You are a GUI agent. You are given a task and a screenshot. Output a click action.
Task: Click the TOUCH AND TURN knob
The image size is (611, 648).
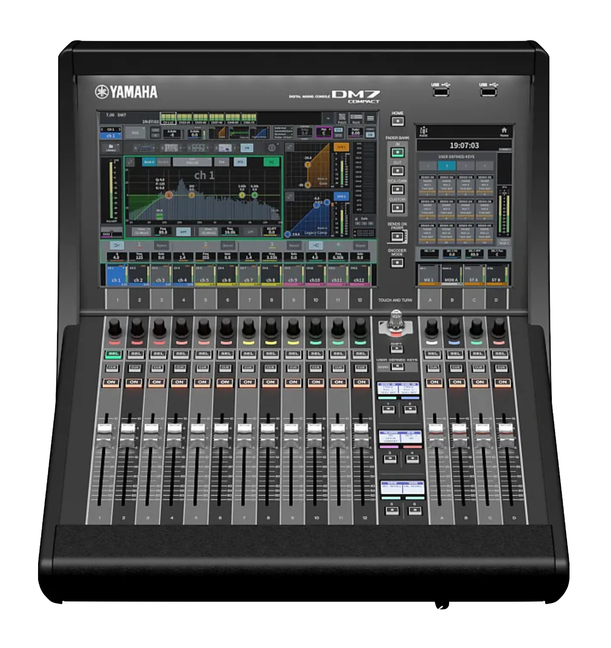[x=396, y=323]
